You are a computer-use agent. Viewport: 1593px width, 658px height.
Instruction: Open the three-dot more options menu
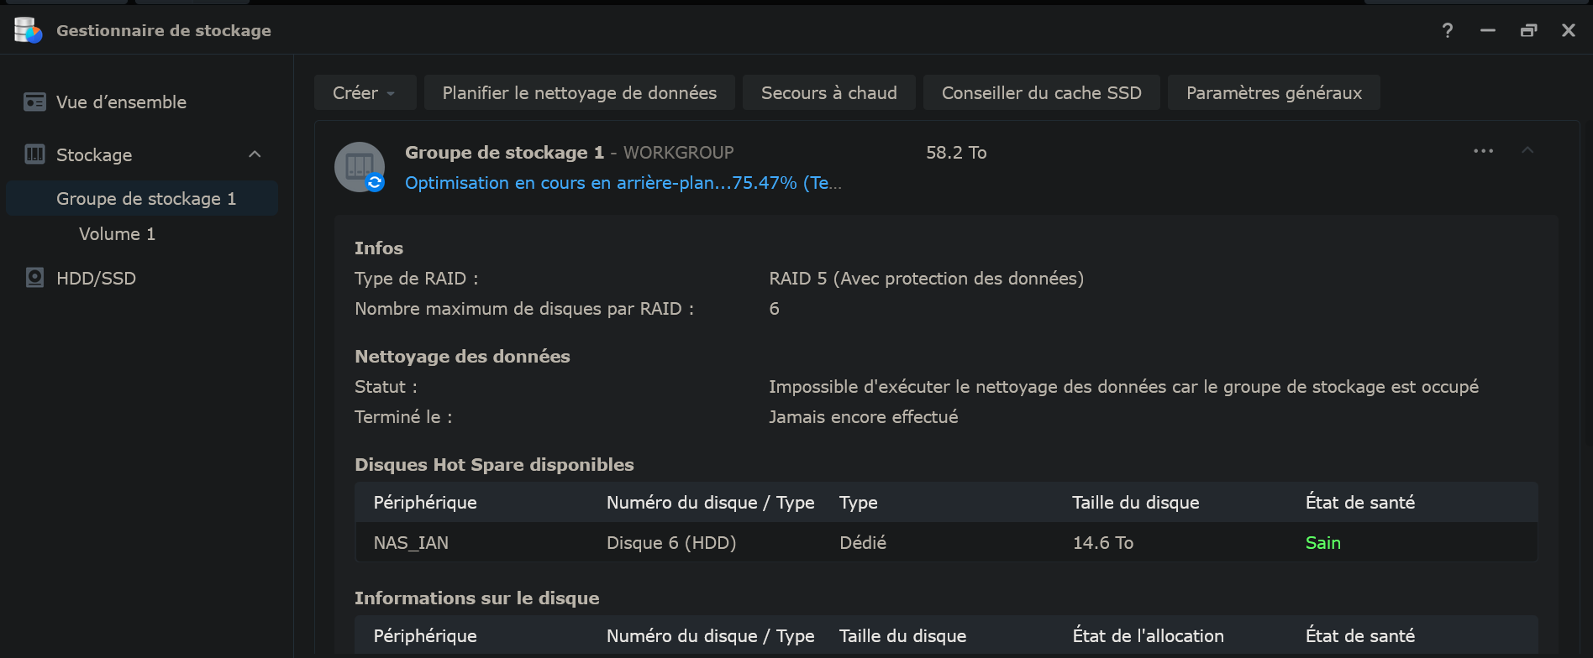(x=1483, y=151)
